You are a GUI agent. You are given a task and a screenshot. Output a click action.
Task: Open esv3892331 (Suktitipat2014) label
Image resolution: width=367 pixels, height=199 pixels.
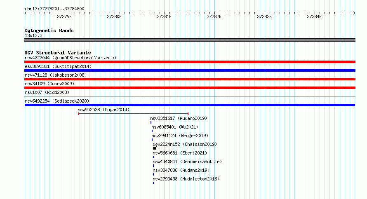58,66
